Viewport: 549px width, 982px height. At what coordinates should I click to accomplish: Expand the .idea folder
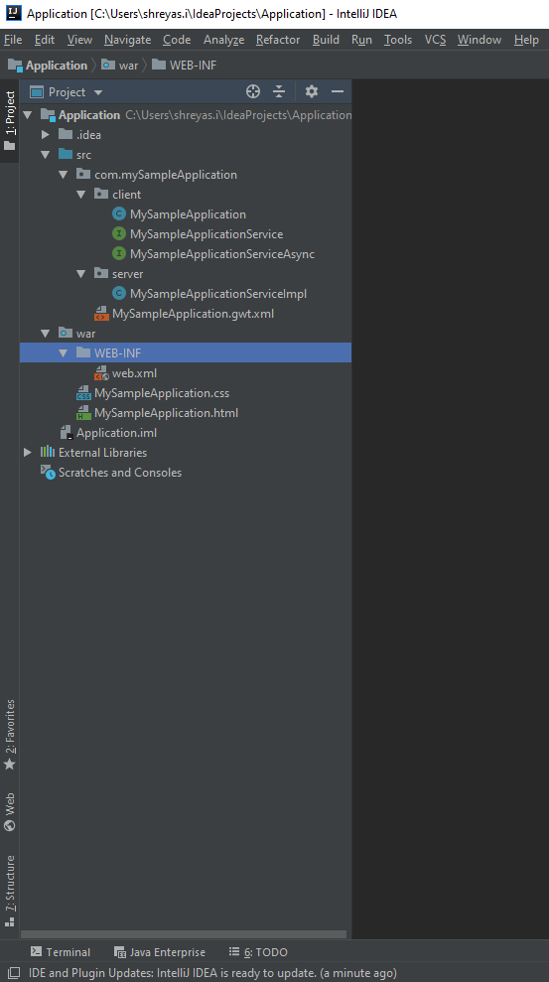click(45, 135)
